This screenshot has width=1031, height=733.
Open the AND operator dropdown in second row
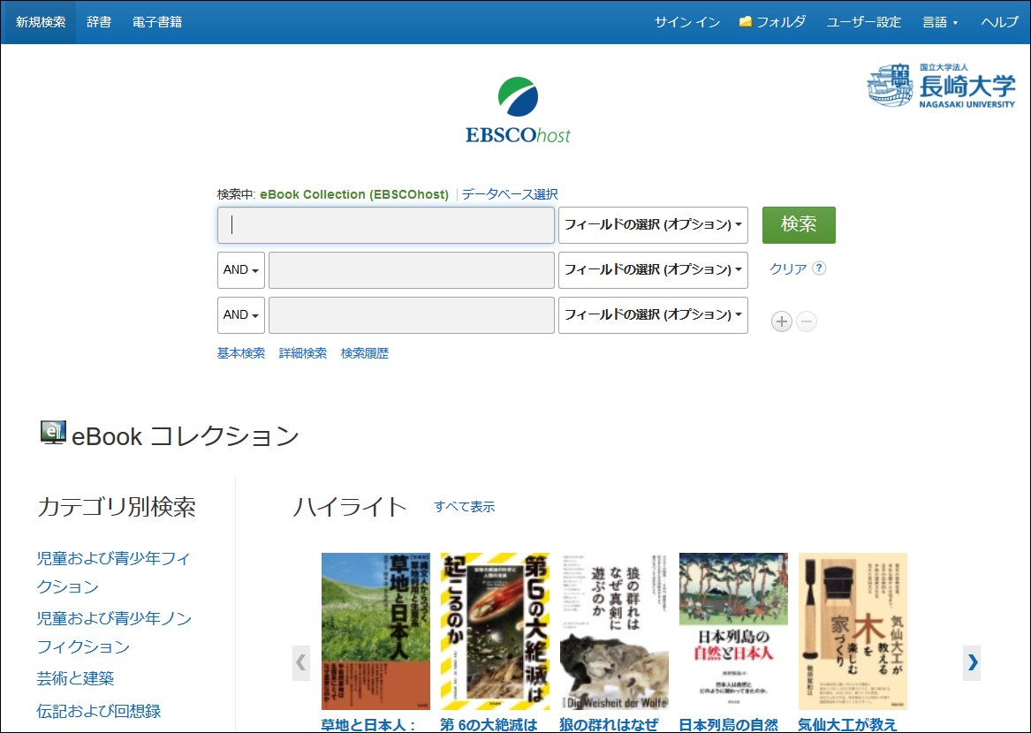pos(240,269)
